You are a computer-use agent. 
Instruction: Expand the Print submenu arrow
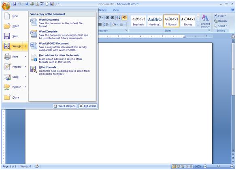[25, 57]
